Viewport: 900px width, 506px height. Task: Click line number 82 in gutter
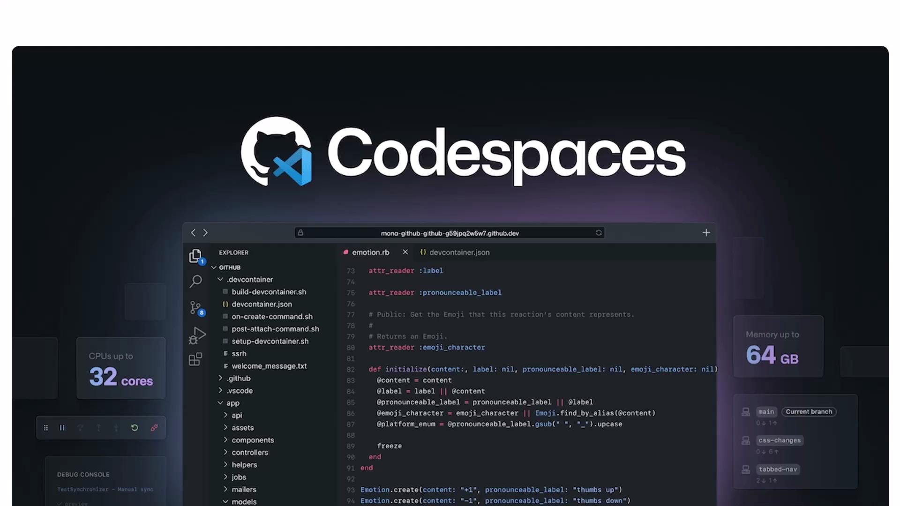[351, 369]
